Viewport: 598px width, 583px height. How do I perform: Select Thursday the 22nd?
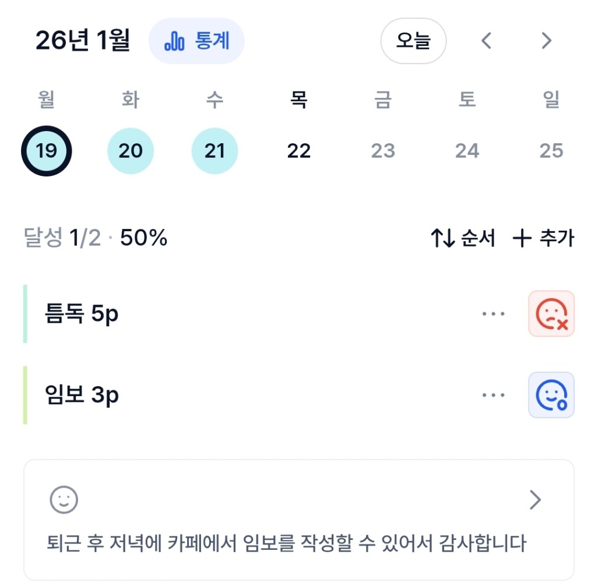pyautogui.click(x=299, y=151)
